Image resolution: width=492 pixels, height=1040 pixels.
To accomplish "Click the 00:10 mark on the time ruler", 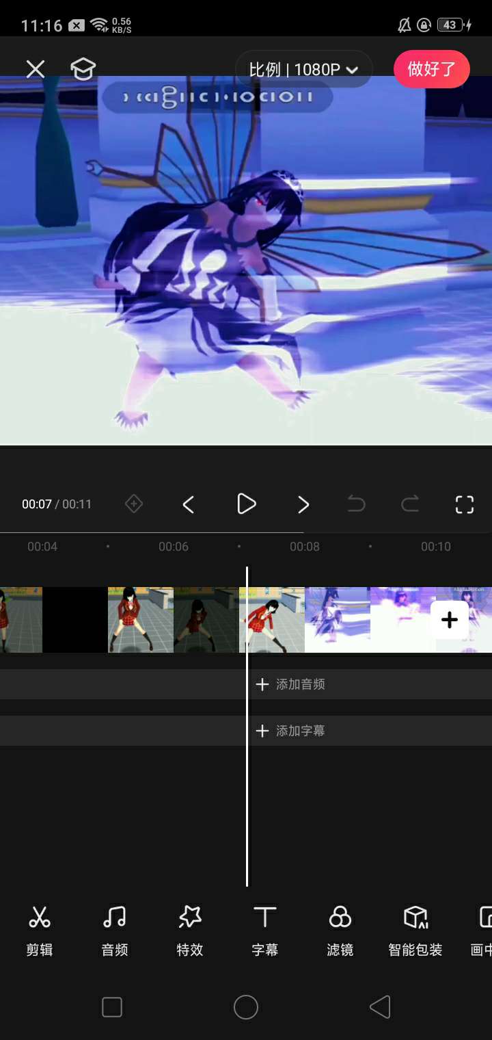I will click(x=436, y=547).
